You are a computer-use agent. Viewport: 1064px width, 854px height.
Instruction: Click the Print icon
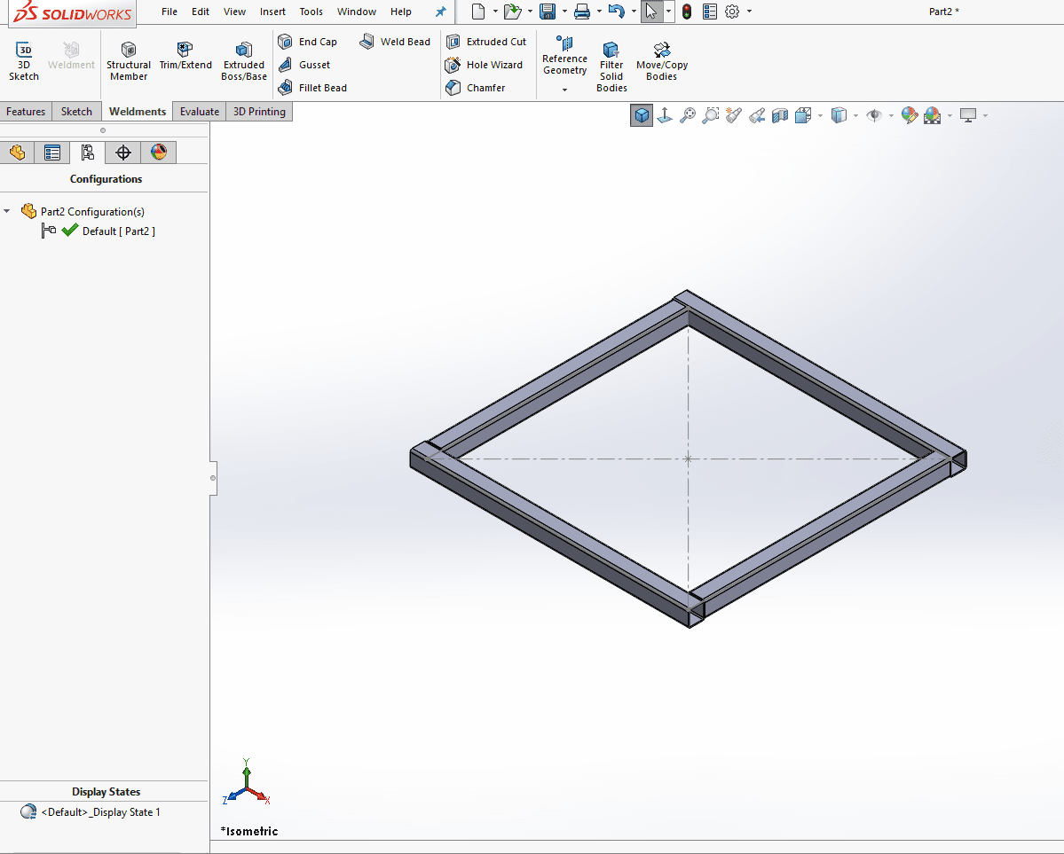582,12
